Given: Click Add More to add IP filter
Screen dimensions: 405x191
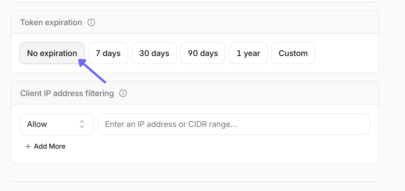Looking at the screenshot, I should (x=45, y=146).
